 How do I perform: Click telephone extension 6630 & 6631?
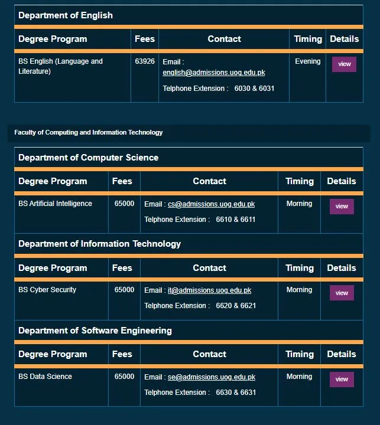(236, 393)
